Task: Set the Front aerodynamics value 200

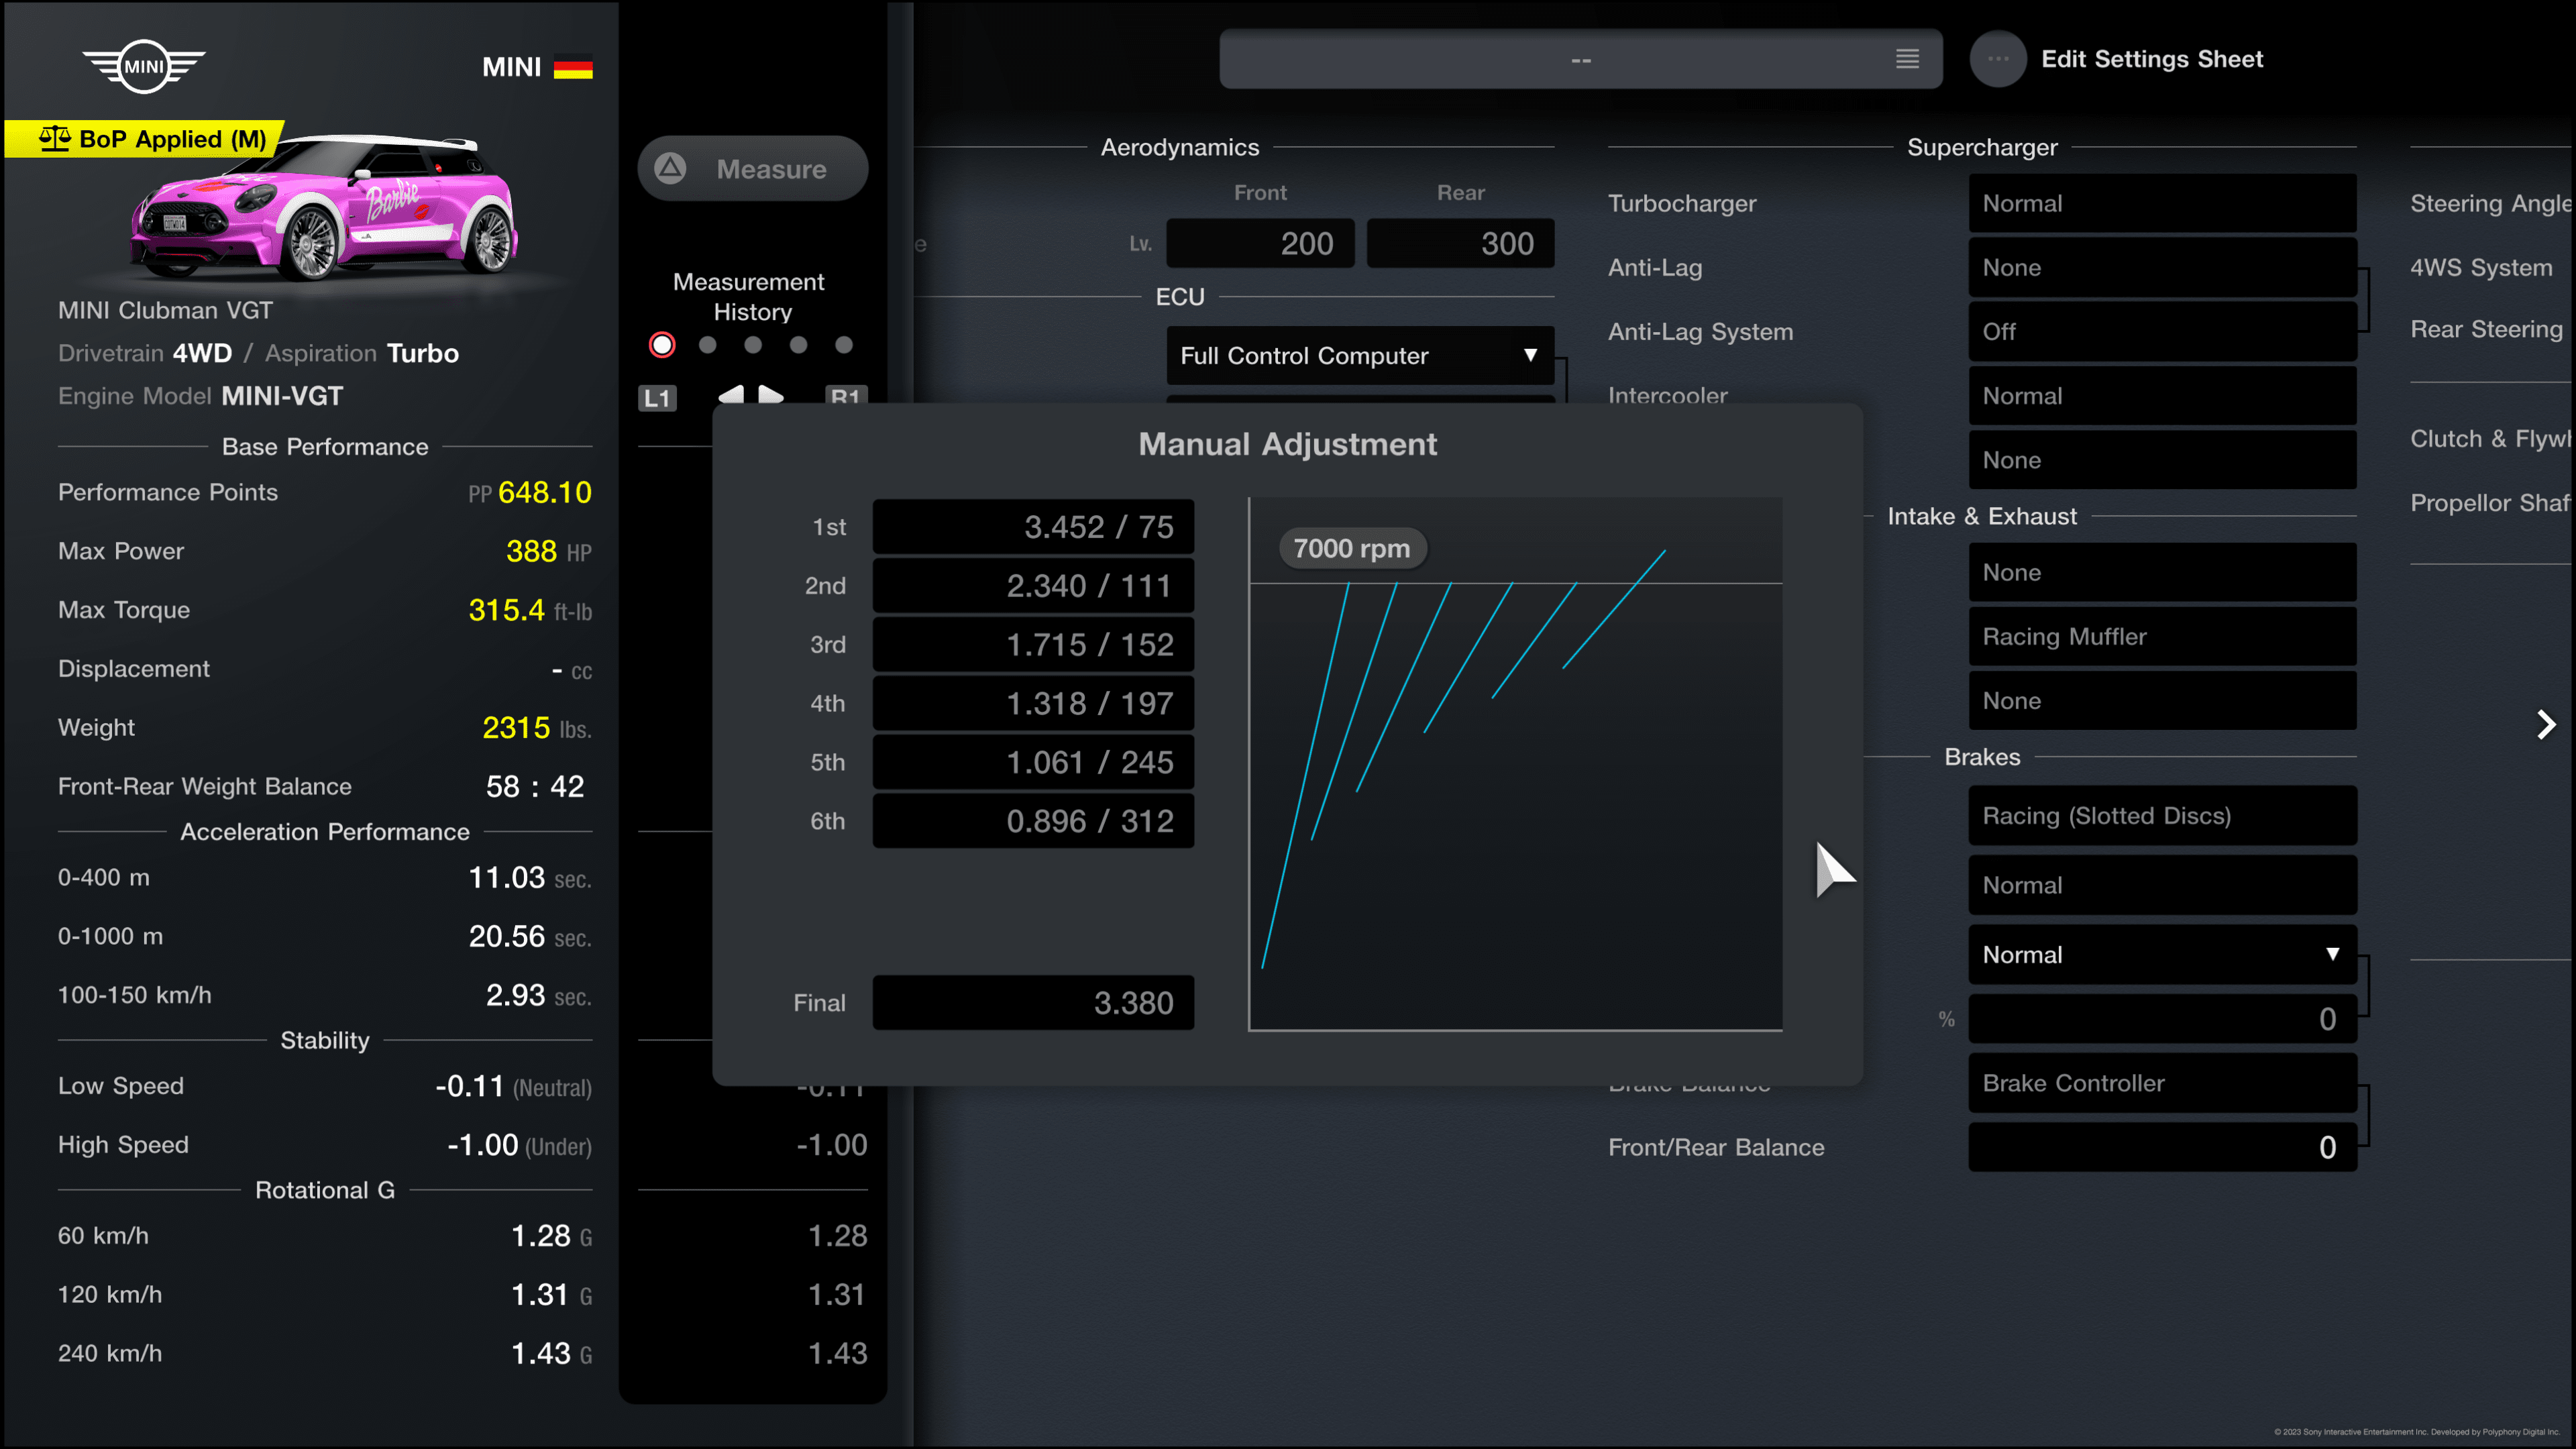Action: pos(1260,243)
